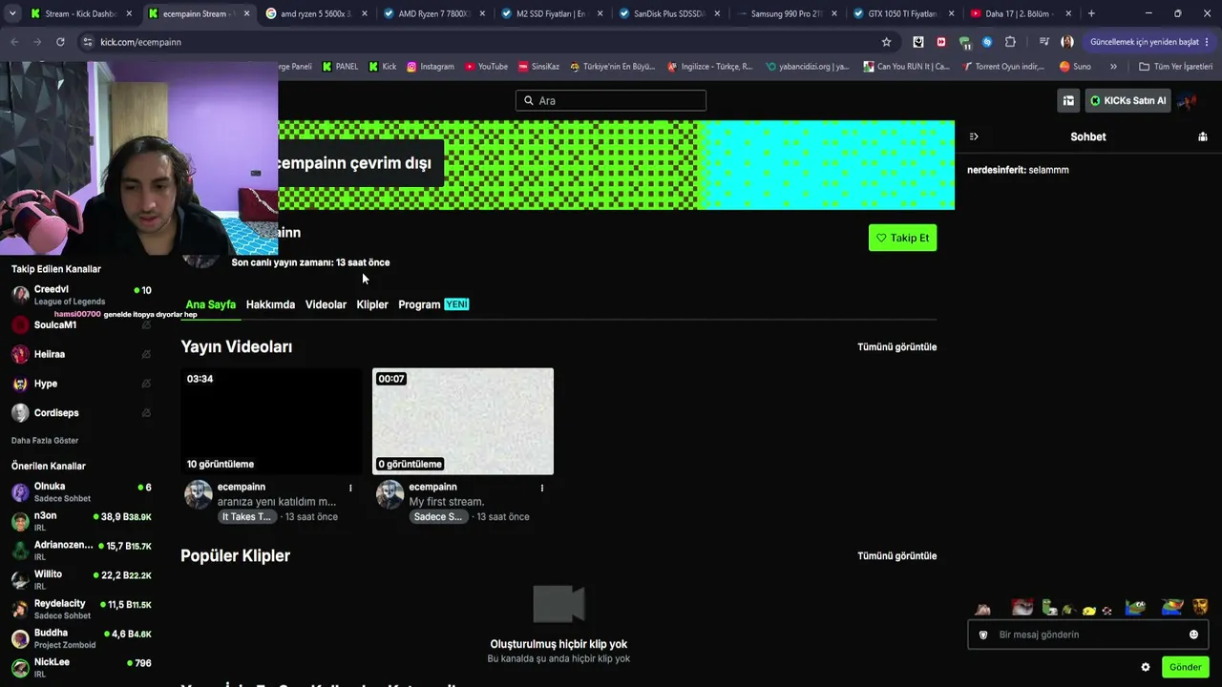
Task: Open the Klipler tab
Action: coord(372,304)
